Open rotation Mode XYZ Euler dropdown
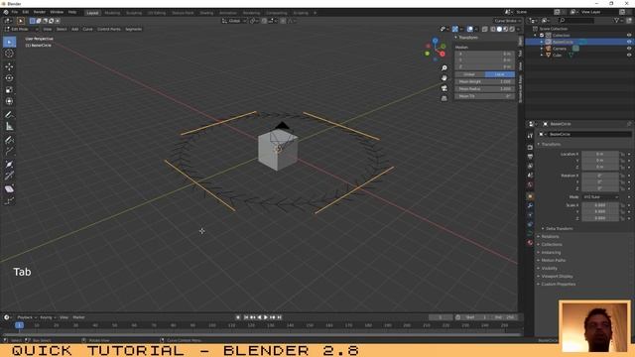Image resolution: width=635 pixels, height=357 pixels. pyautogui.click(x=600, y=197)
